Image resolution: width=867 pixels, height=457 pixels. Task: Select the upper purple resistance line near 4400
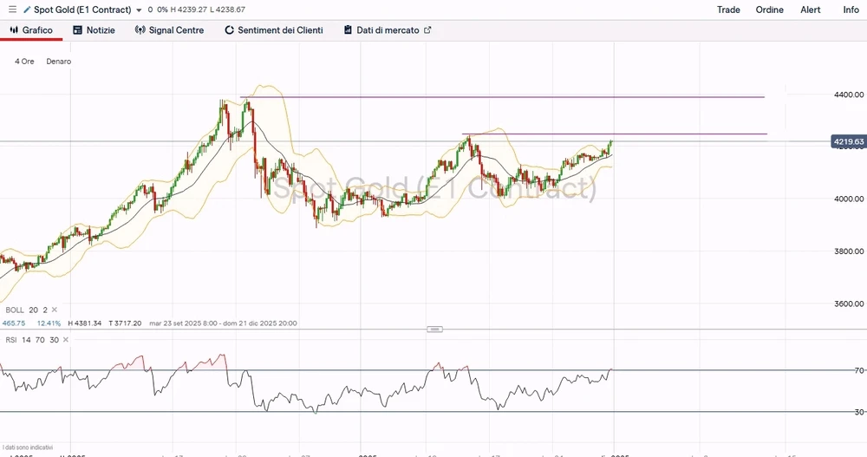(520, 97)
